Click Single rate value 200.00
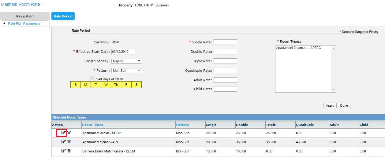 [x=211, y=133]
